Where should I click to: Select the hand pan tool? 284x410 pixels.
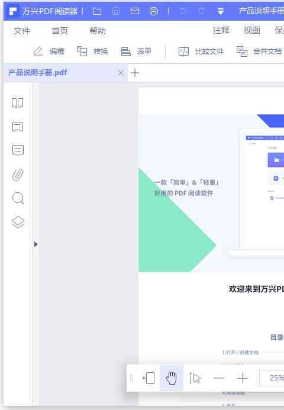pos(172,378)
